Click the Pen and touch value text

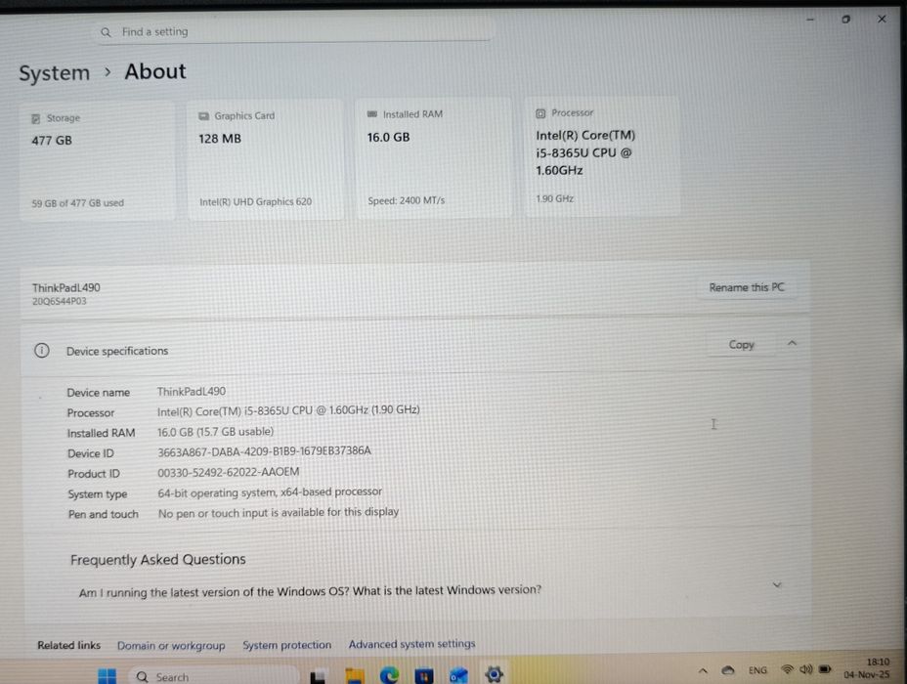279,512
